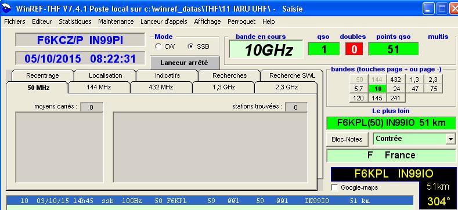The width and height of the screenshot is (458, 210).
Task: Select the F6KPL QSO log row
Action: point(210,201)
